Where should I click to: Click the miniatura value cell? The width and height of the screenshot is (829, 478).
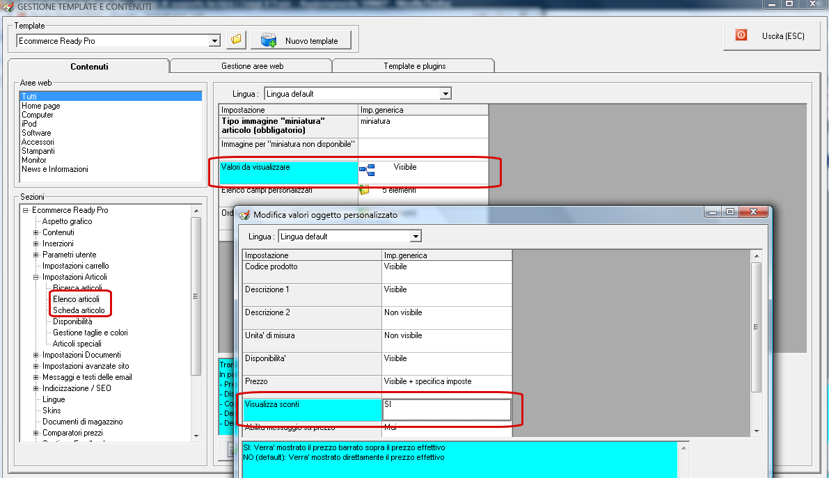click(x=423, y=127)
